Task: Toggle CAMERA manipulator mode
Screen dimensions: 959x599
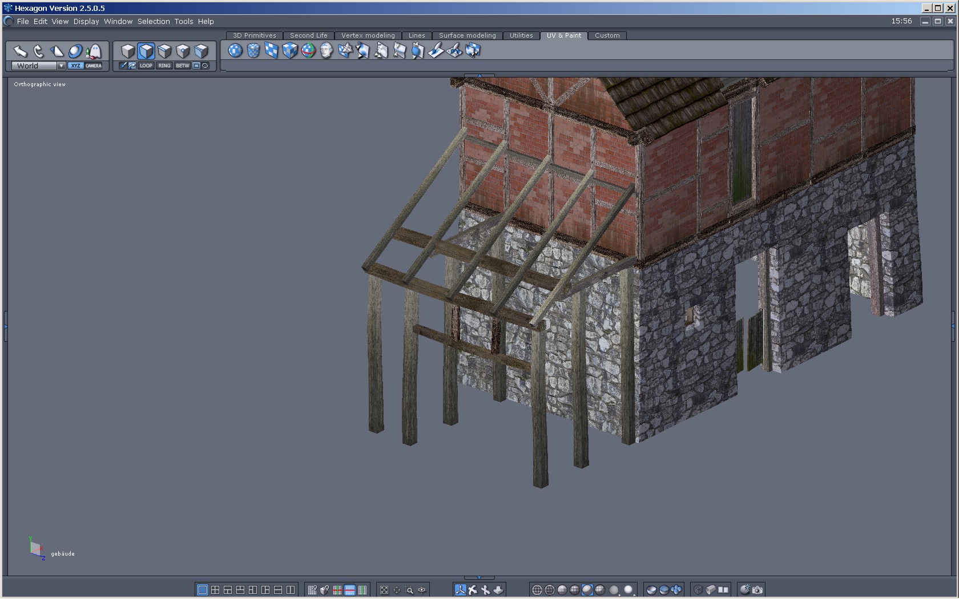Action: 94,66
